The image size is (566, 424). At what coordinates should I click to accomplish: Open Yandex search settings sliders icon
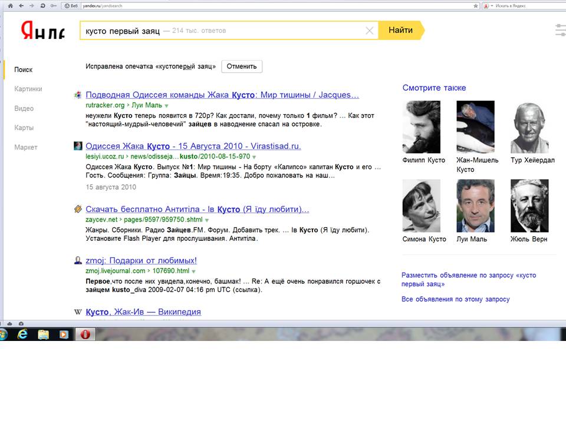[560, 31]
